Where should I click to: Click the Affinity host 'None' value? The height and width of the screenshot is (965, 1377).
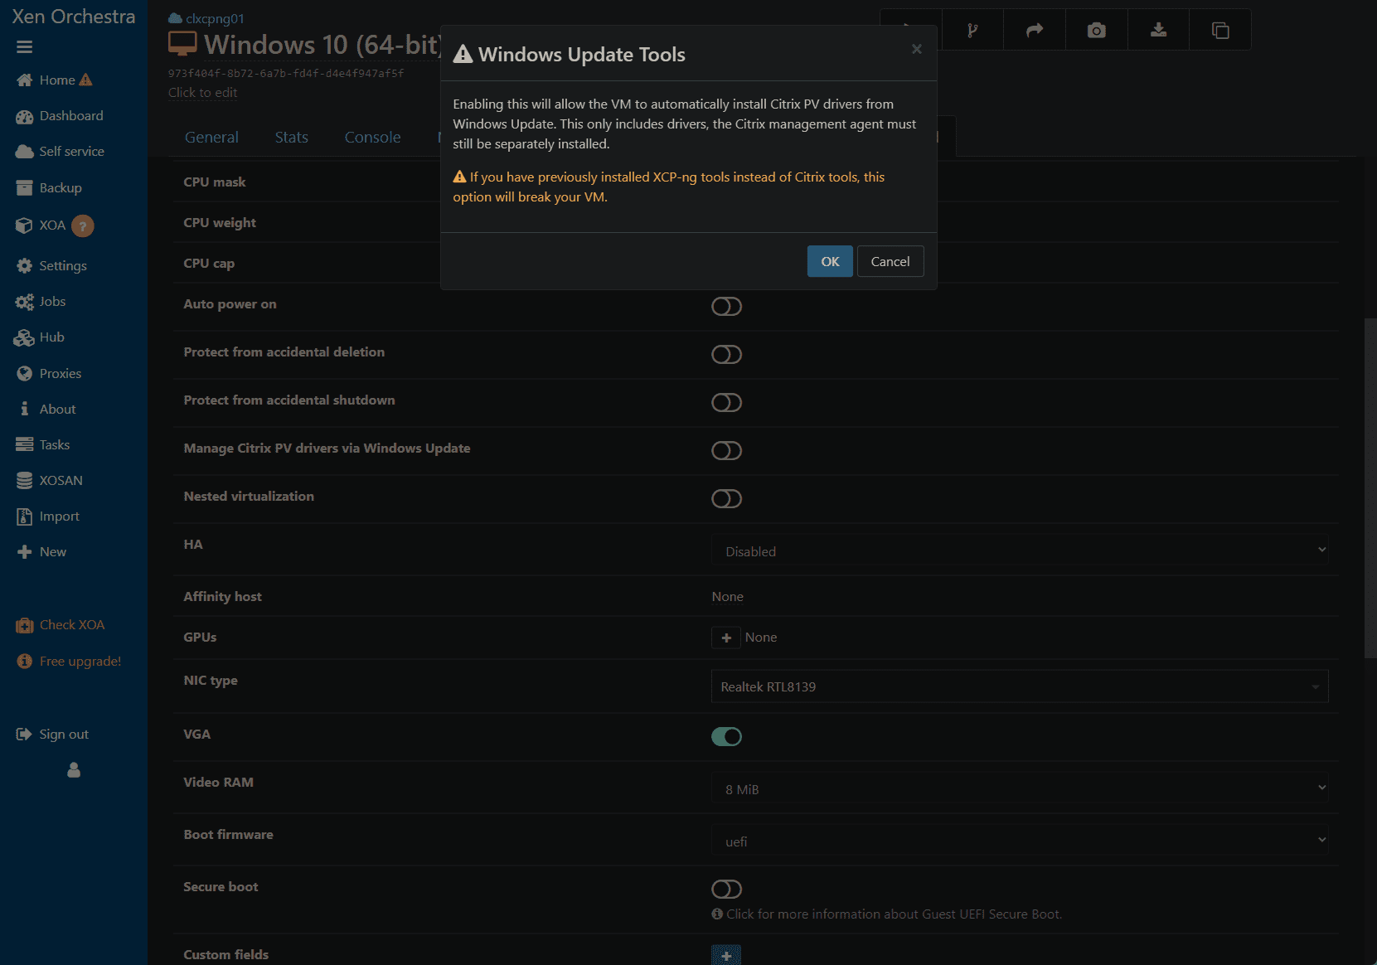(x=728, y=597)
